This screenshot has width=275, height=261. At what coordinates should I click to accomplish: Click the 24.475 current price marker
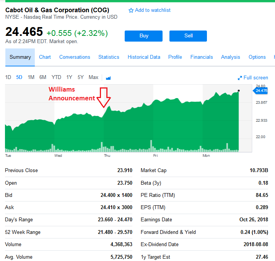260,90
